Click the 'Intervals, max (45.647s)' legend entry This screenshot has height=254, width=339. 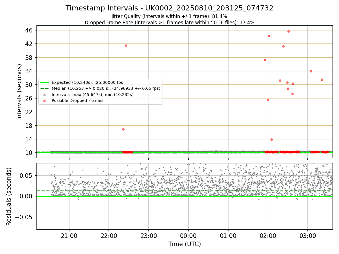(93, 95)
